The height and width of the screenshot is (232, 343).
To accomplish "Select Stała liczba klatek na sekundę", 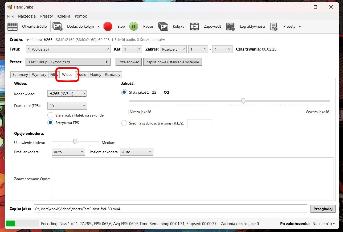I will point(50,115).
